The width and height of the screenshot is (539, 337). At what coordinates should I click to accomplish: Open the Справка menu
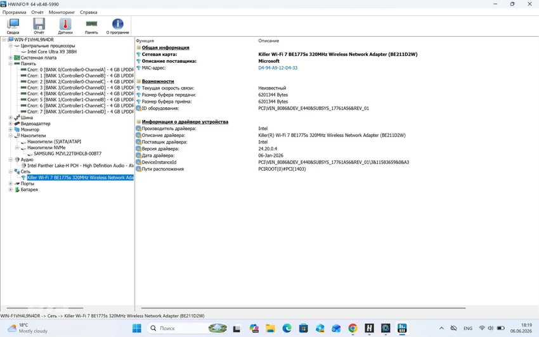coord(89,12)
